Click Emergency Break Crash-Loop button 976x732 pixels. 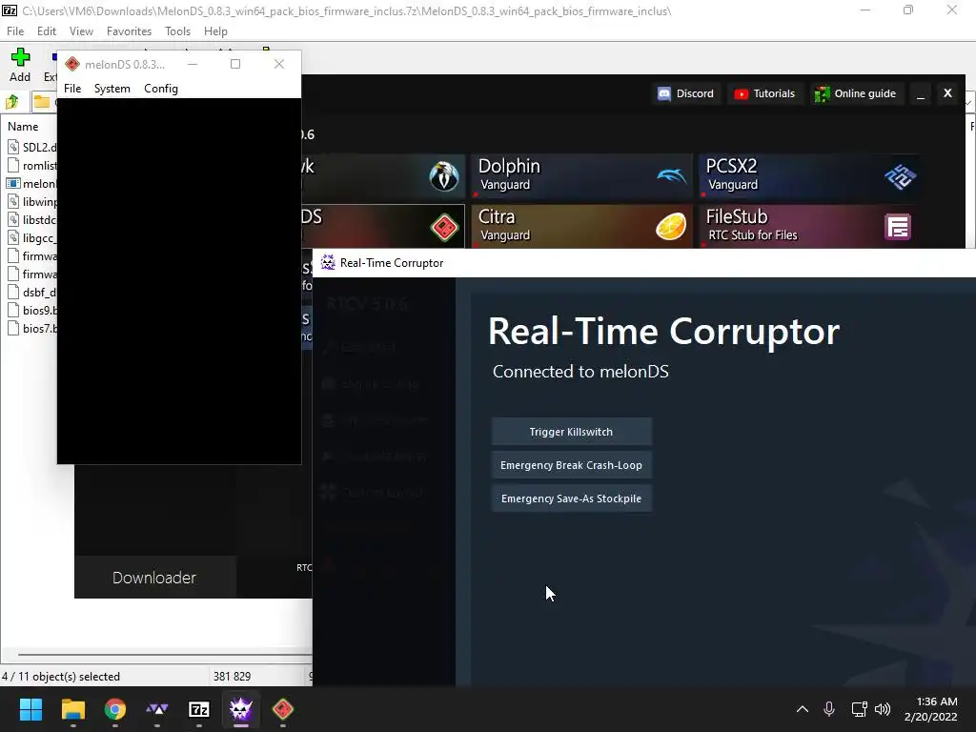tap(572, 465)
